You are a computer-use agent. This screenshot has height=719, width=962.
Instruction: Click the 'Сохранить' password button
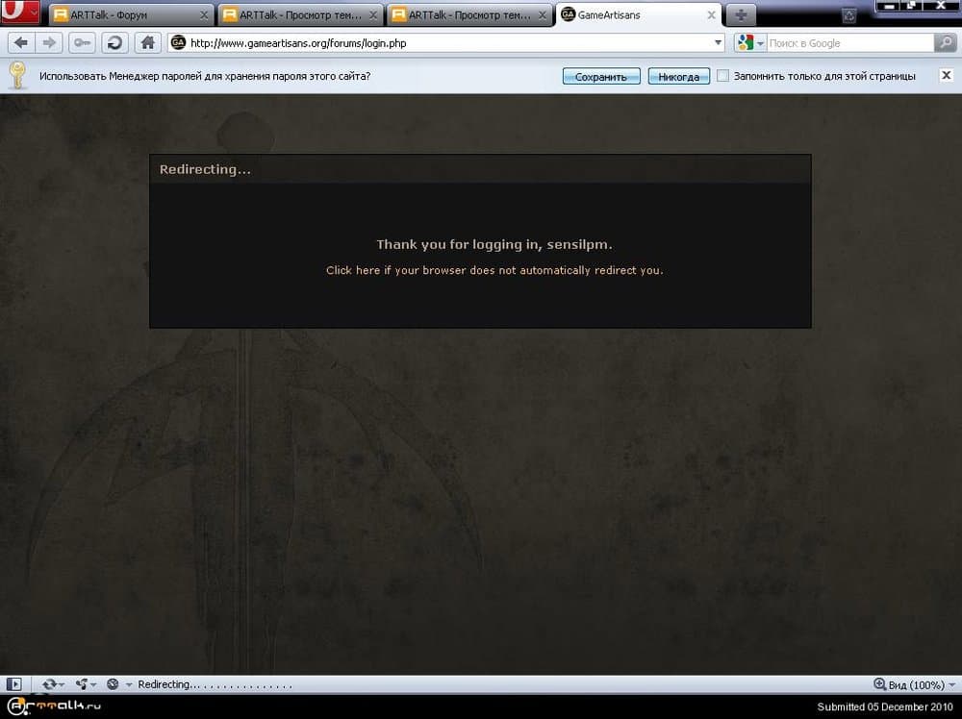[x=601, y=77]
